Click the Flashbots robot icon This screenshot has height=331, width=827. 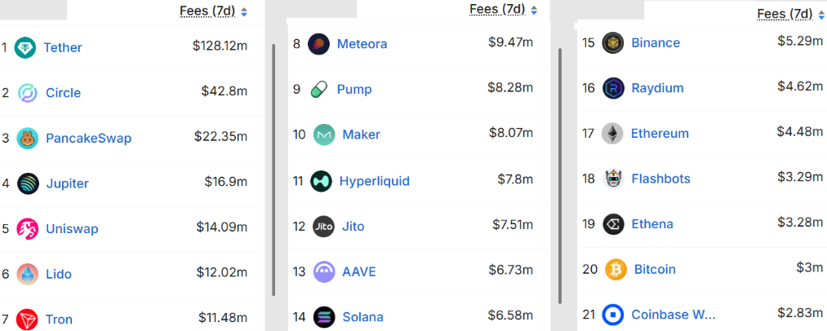click(613, 179)
